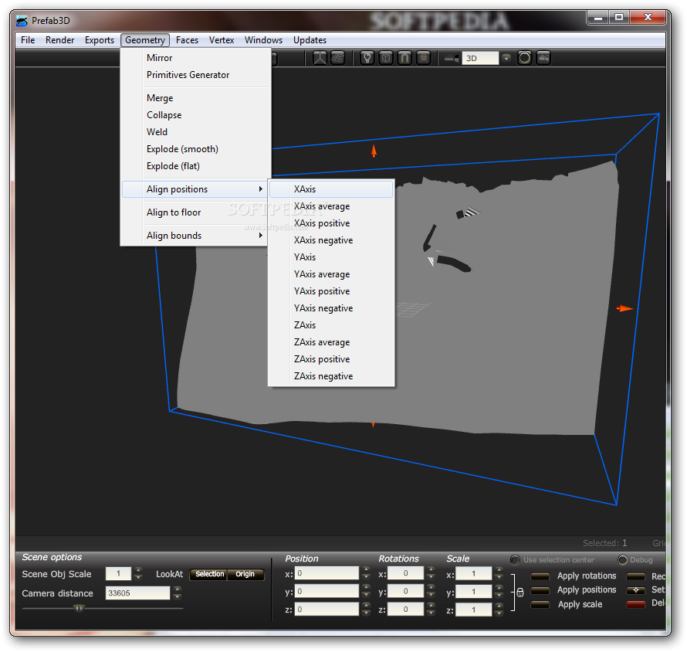Select Weld in Geometry menu

[x=195, y=132]
